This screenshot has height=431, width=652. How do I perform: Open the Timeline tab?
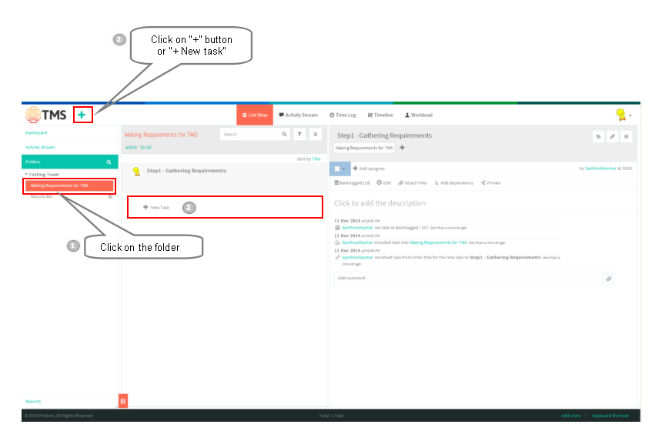point(380,115)
